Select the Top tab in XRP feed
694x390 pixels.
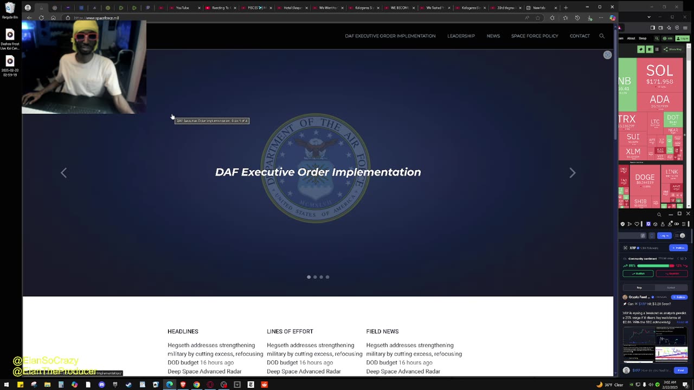[x=639, y=288]
